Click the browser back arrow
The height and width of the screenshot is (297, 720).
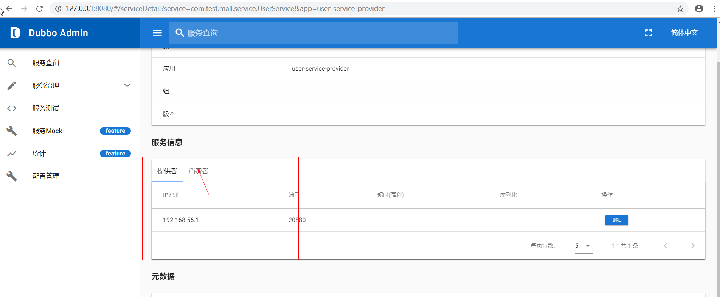point(9,8)
